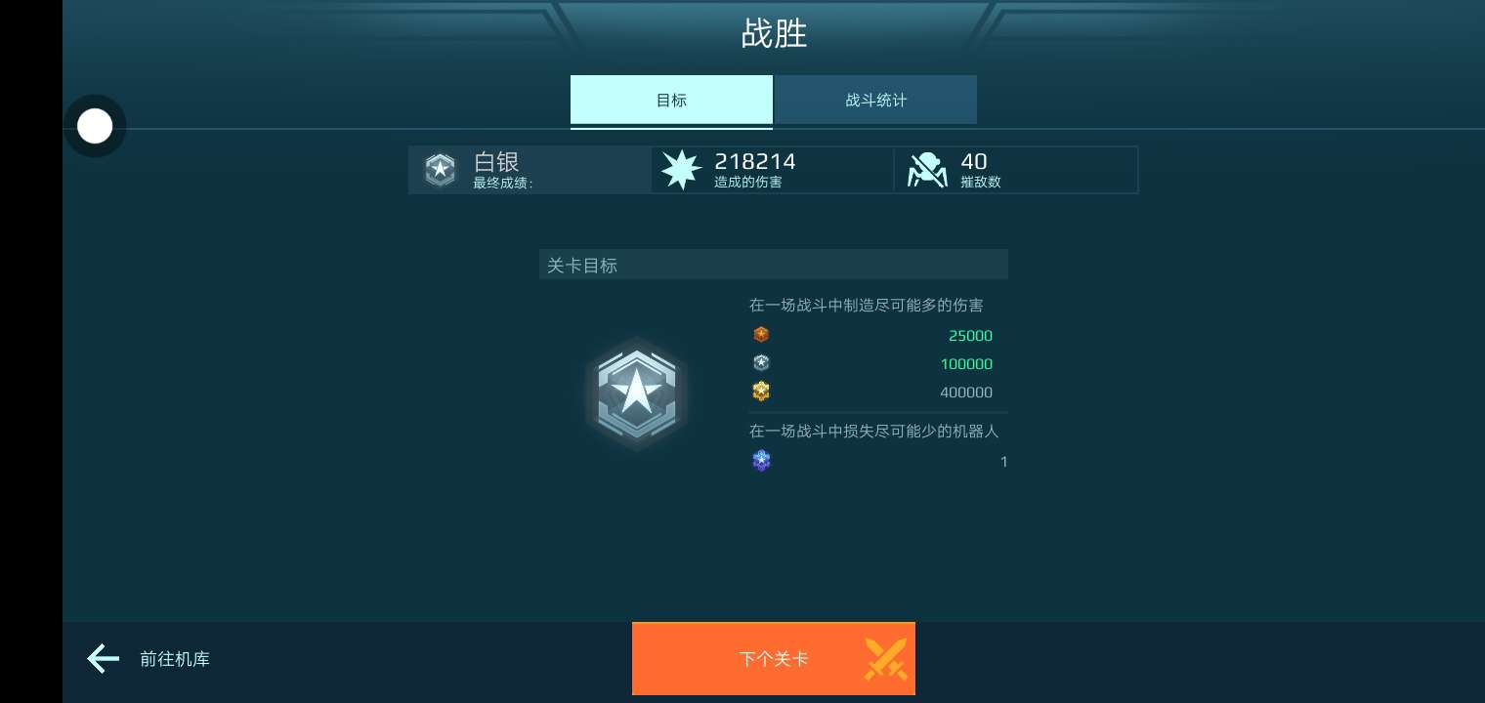Click the large silver star medal emblem

point(637,393)
